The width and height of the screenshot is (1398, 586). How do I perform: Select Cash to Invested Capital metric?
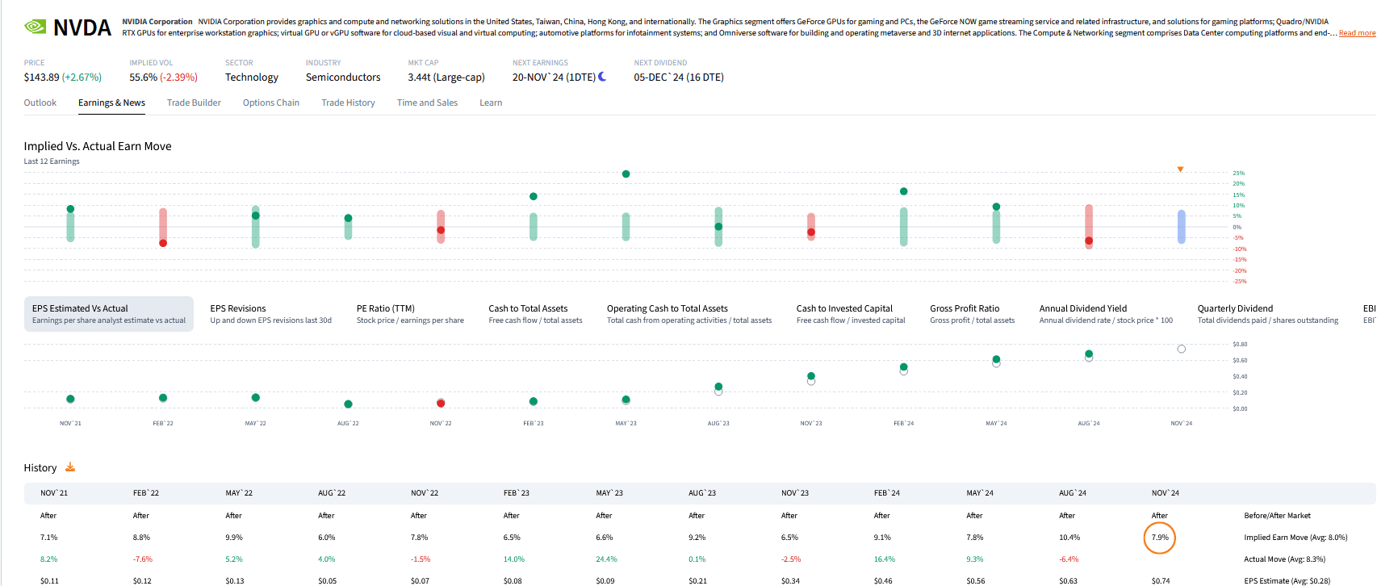[x=851, y=314]
